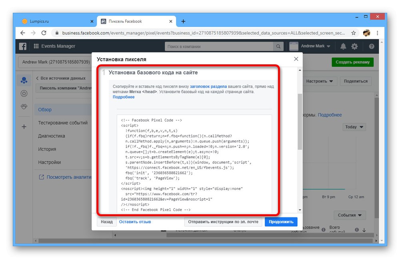Open the События dropdown
The height and width of the screenshot is (259, 400).
(x=350, y=215)
